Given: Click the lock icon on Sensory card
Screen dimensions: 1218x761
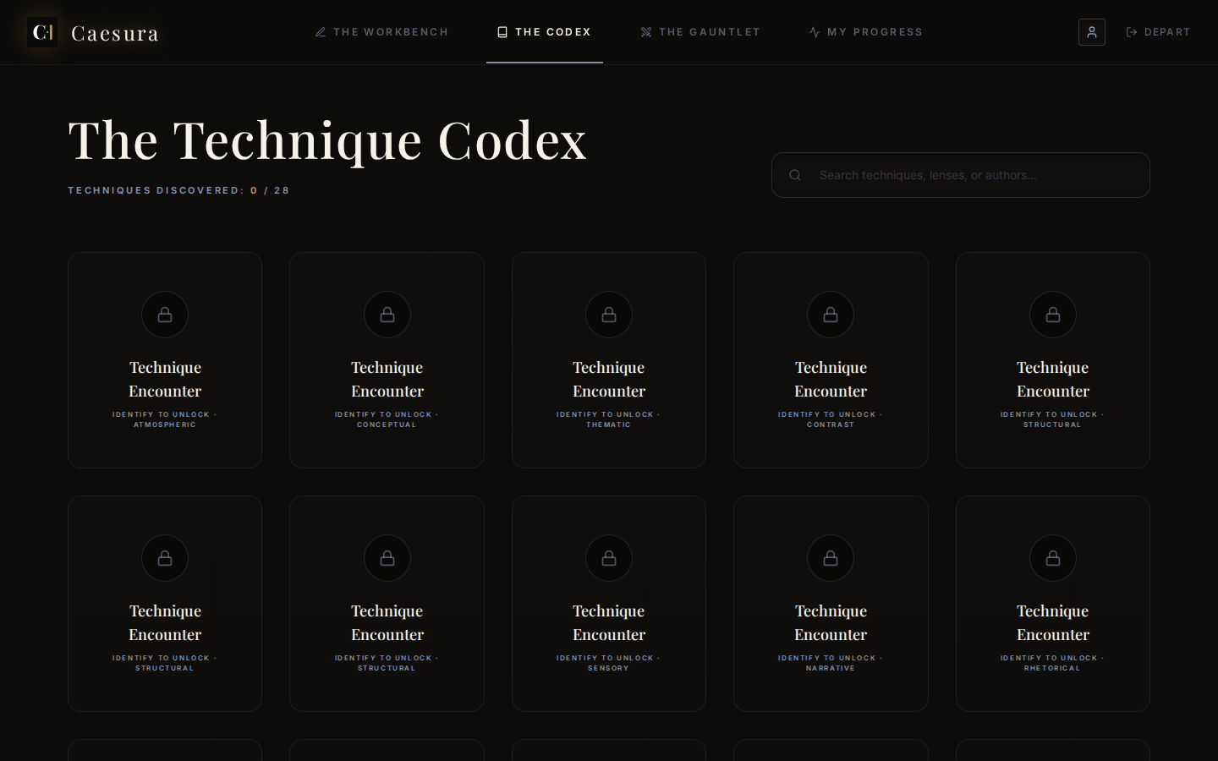Looking at the screenshot, I should (609, 558).
